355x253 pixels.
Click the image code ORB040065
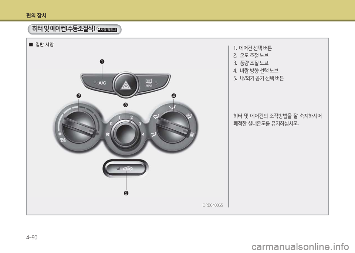tap(213, 205)
